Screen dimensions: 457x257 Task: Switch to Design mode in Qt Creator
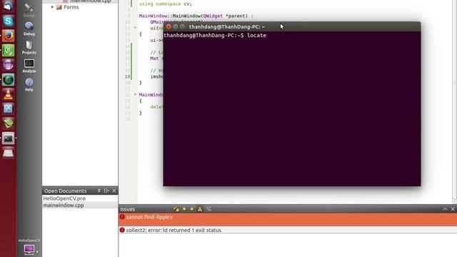pos(29,10)
